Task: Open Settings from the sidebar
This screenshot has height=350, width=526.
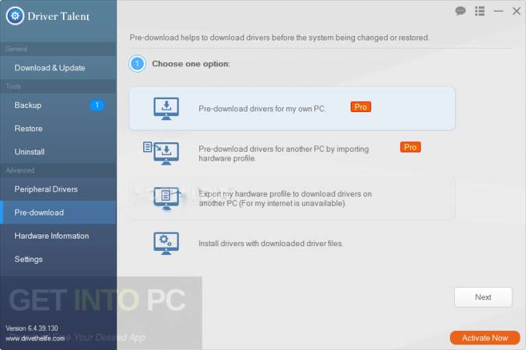Action: click(x=58, y=259)
